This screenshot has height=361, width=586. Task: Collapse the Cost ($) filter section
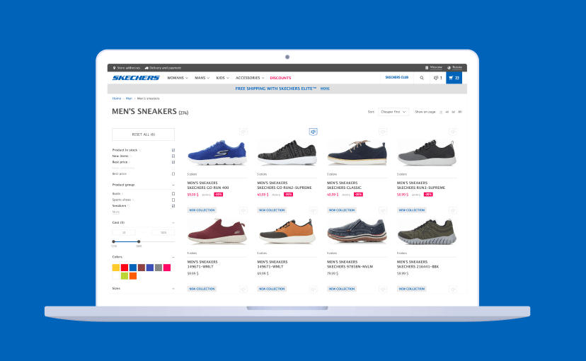(173, 223)
